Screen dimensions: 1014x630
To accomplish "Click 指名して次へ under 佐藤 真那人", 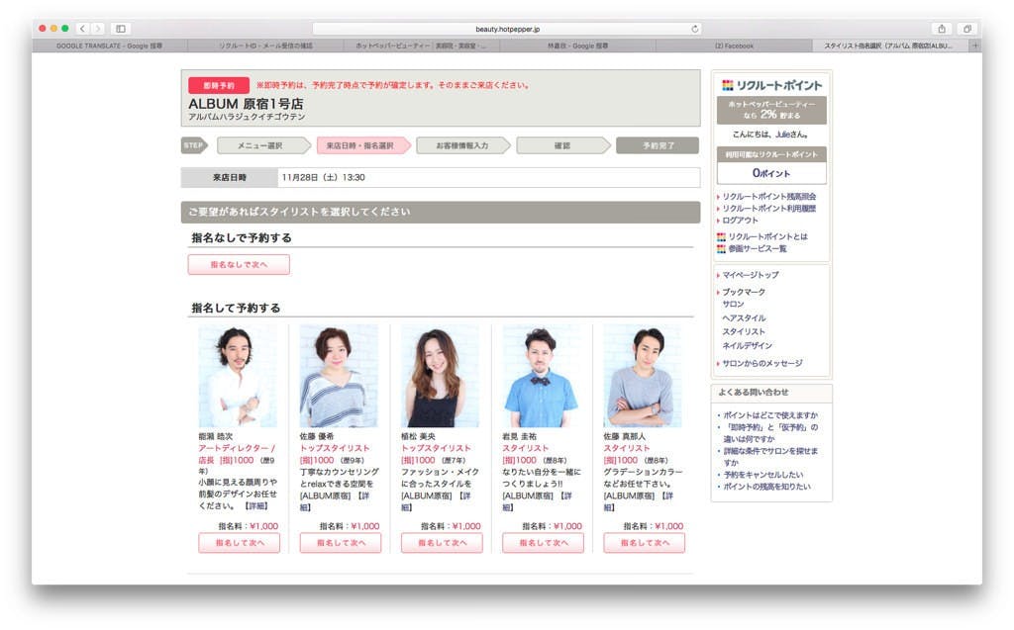I will (644, 543).
